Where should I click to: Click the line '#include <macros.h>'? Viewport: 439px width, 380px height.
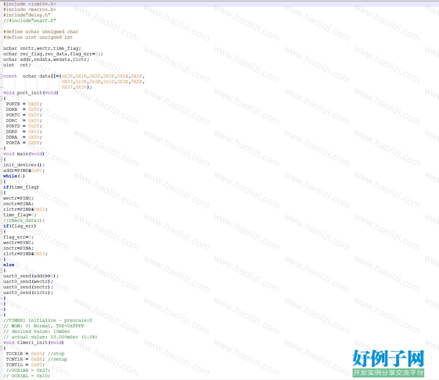(30, 10)
